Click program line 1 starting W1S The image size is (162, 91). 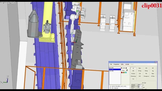point(118,86)
